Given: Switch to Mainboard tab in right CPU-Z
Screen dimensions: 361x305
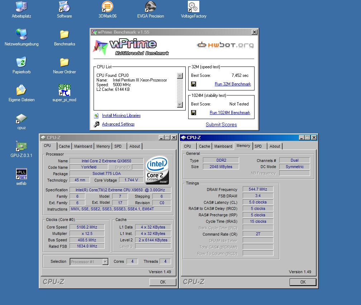Looking at the screenshot, I should point(223,146).
